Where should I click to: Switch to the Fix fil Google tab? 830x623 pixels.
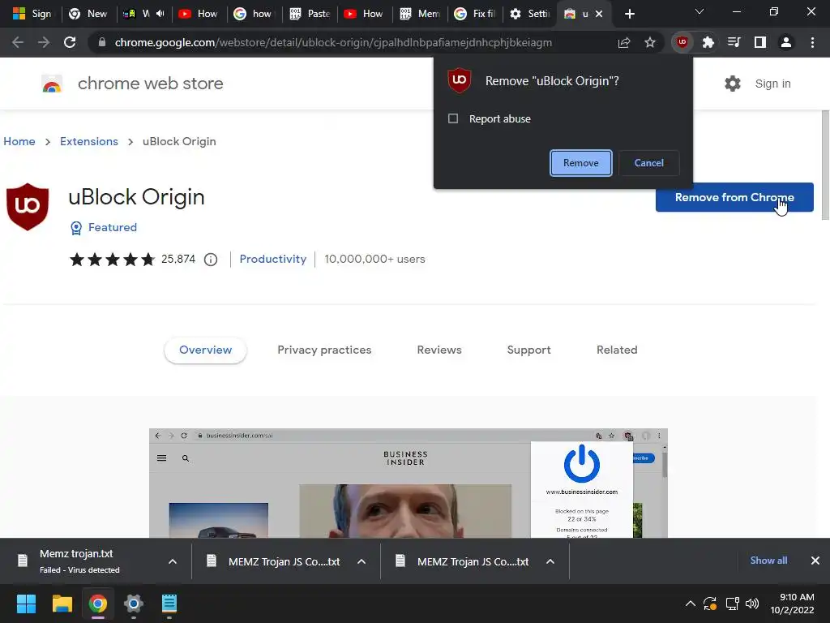click(475, 14)
